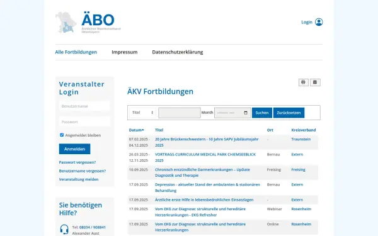Click the search text field beside Titel
Screen dimensions: 378x236
pyautogui.click(x=180, y=113)
